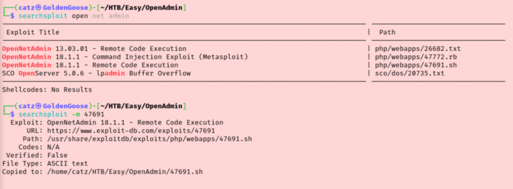Click the Path column header
The height and width of the screenshot is (189, 513).
387,33
